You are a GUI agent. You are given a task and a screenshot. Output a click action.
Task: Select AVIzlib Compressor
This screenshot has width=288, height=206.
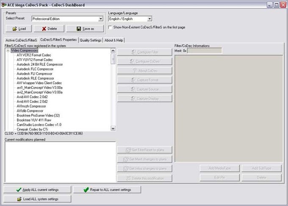tap(30, 111)
